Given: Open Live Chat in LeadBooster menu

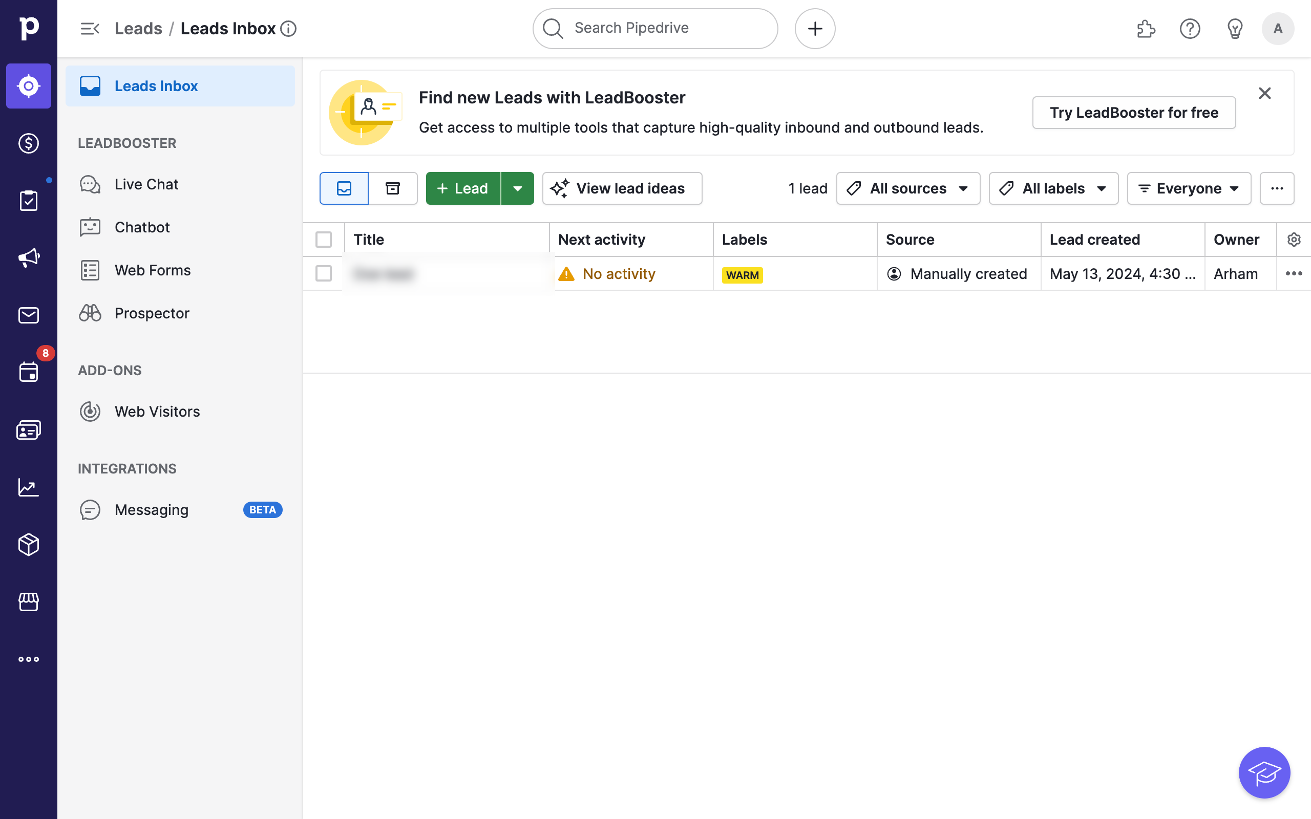Looking at the screenshot, I should (146, 184).
